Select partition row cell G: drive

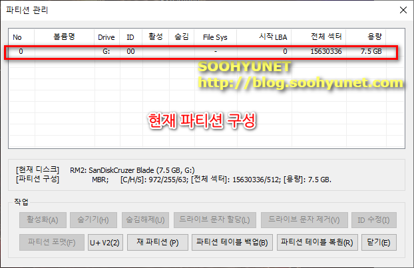(x=106, y=51)
